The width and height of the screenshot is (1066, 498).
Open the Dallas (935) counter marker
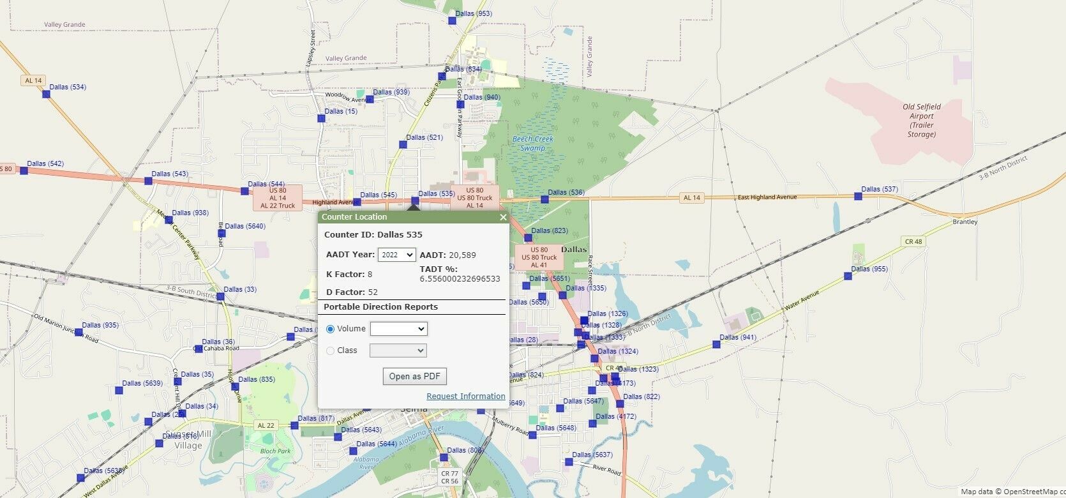[x=79, y=332]
